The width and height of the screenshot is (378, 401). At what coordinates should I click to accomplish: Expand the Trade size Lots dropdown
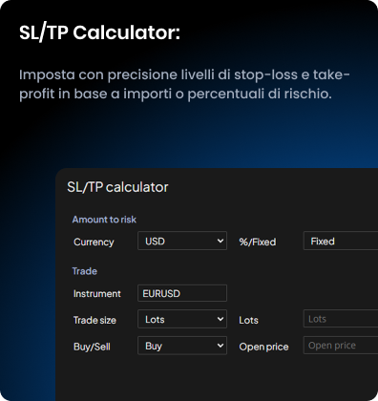(182, 319)
